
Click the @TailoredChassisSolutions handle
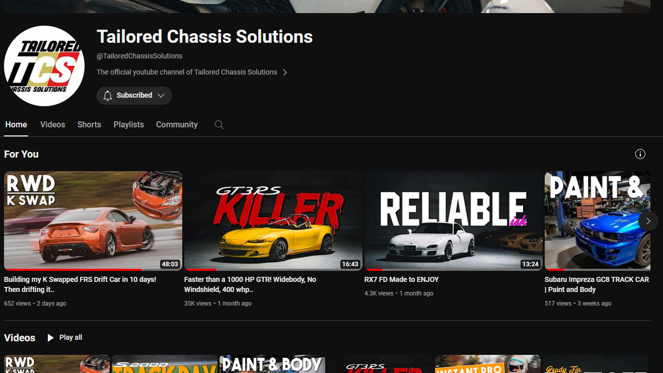pyautogui.click(x=139, y=56)
